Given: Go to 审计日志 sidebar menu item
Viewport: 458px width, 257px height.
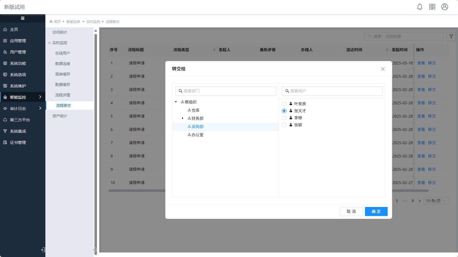Looking at the screenshot, I should pyautogui.click(x=18, y=109).
